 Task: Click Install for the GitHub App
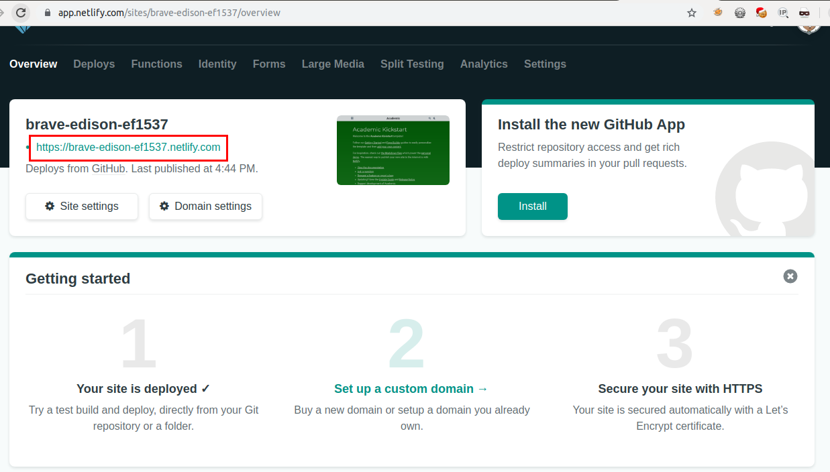(533, 206)
